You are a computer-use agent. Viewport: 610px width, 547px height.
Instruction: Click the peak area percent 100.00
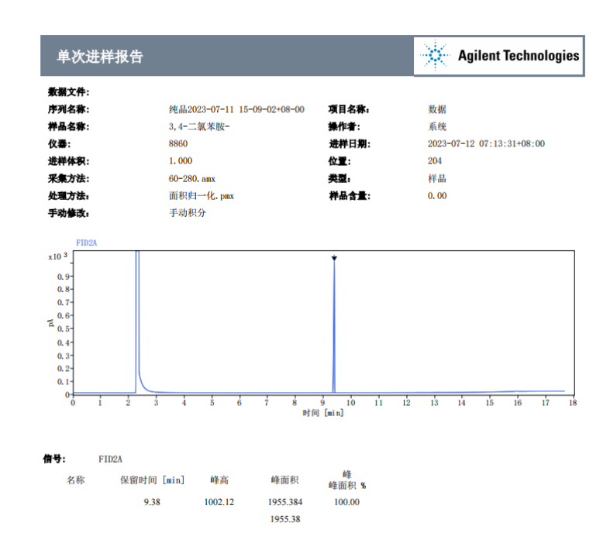(346, 502)
